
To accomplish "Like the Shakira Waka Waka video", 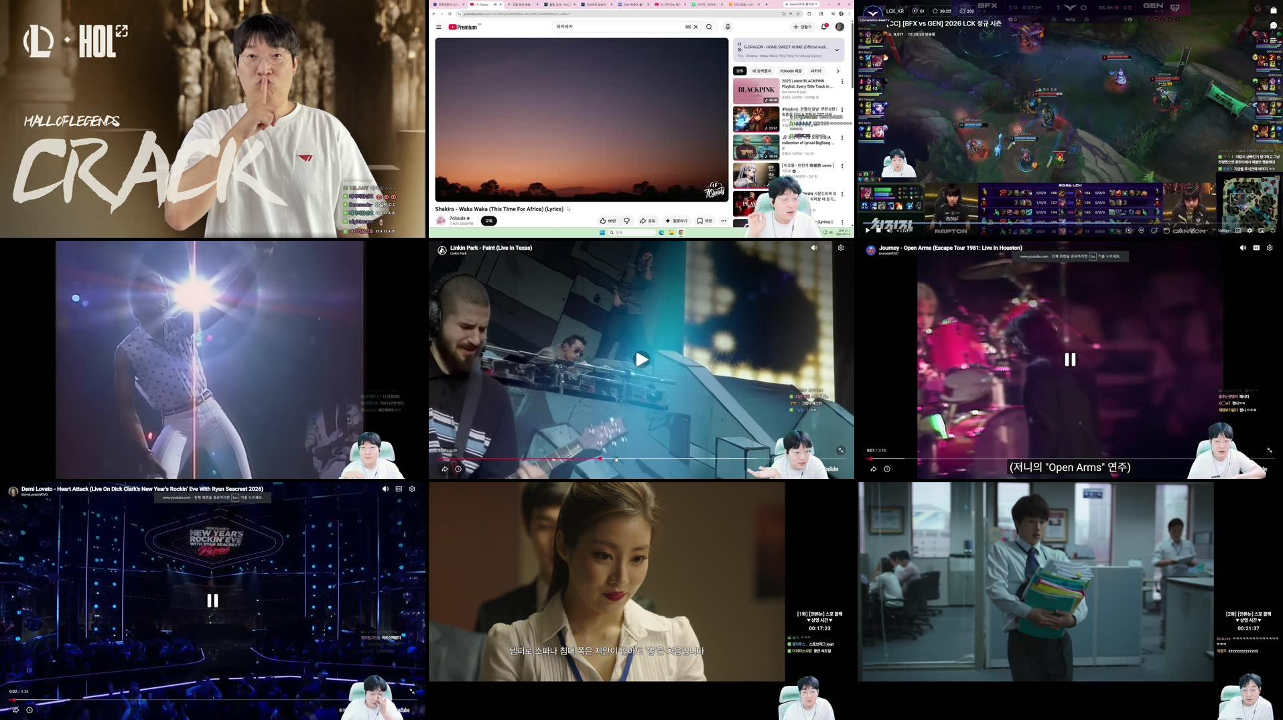I will (x=608, y=221).
